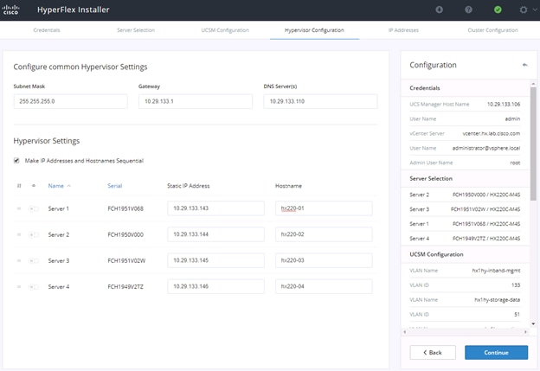The image size is (540, 371).
Task: Click the hx1hy-storage-data VLAN name value
Action: tap(497, 300)
